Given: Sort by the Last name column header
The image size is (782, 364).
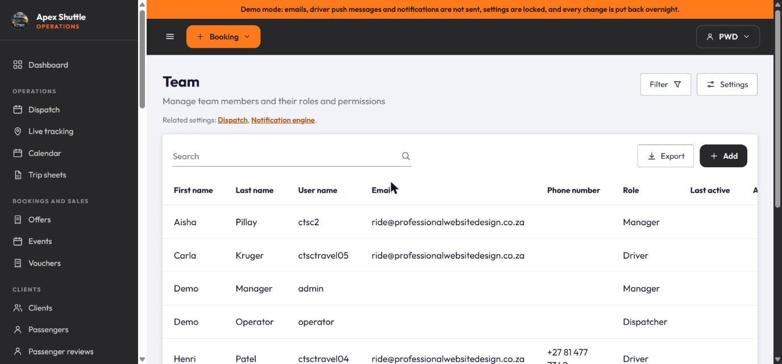Looking at the screenshot, I should click(x=255, y=190).
